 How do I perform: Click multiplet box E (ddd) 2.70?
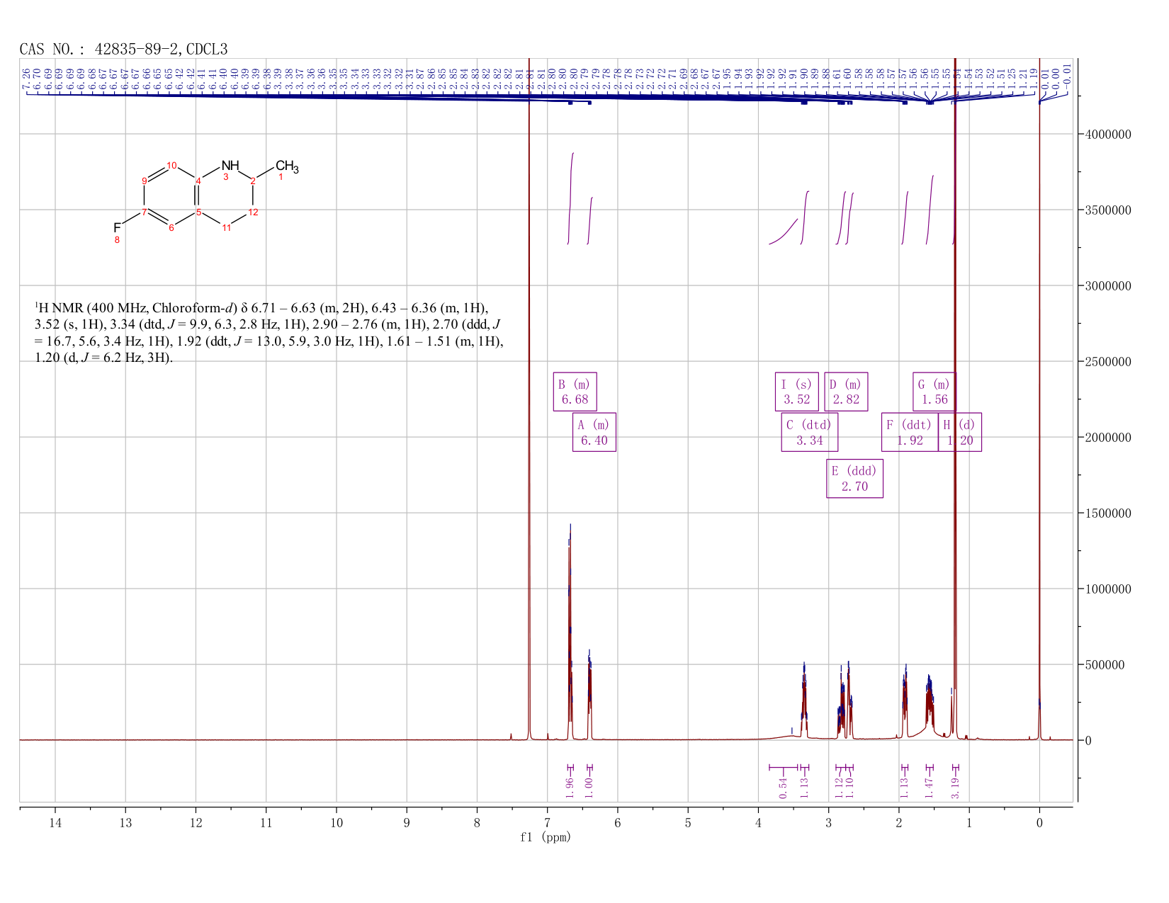pos(854,479)
